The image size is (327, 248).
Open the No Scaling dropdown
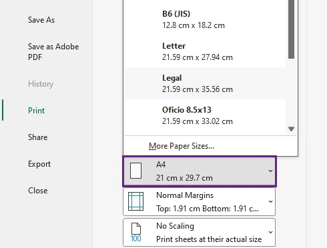click(200, 233)
